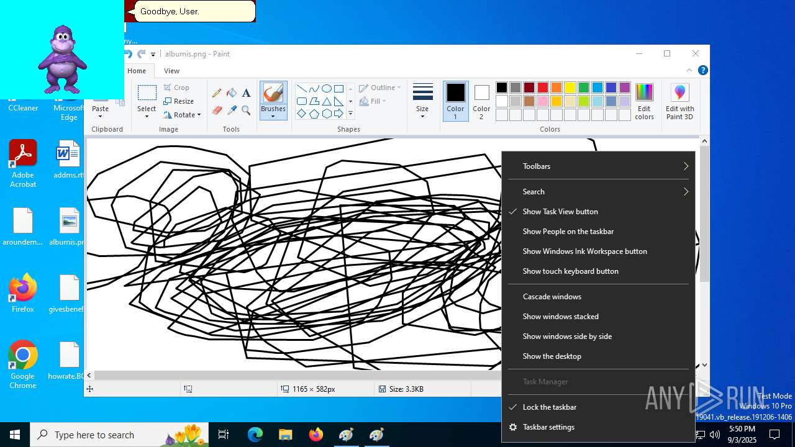Choose the Right triangle shape
Viewport: 795px width, 447px height.
tap(338, 101)
